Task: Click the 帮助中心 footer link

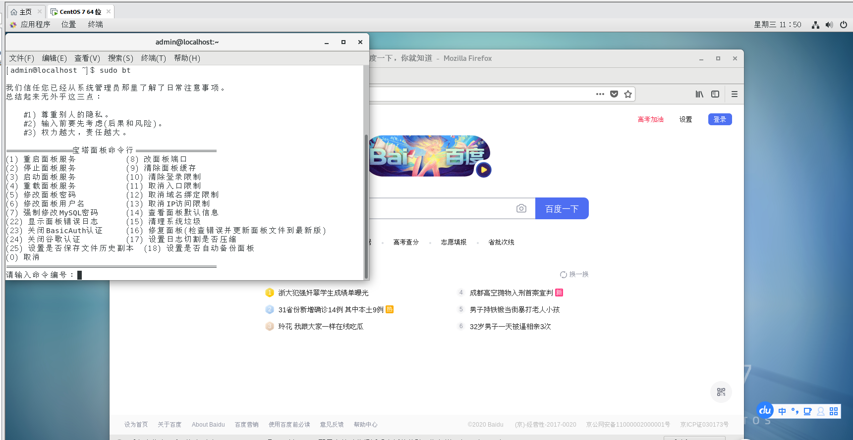Action: click(366, 425)
